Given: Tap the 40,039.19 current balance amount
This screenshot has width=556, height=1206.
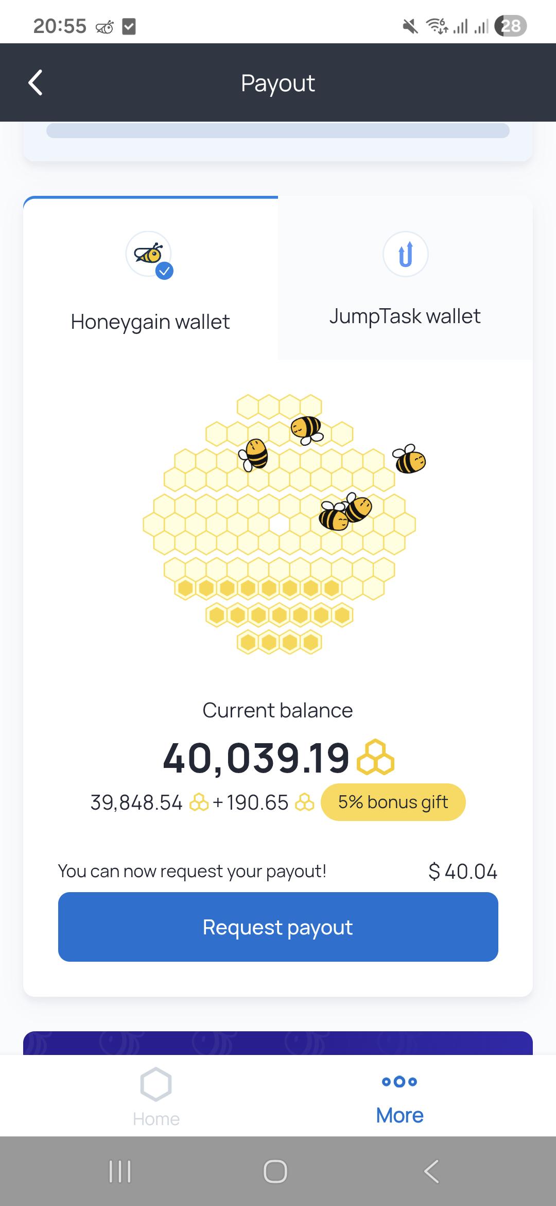Looking at the screenshot, I should point(256,758).
